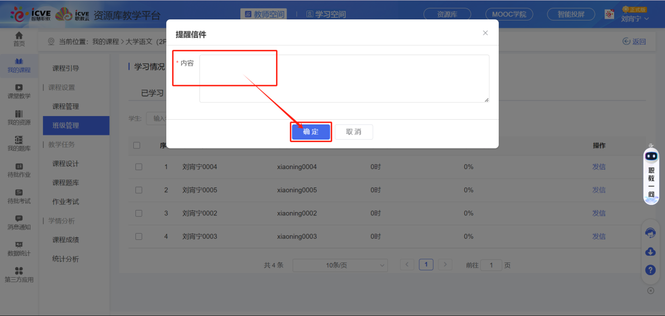This screenshot has width=665, height=316.
Task: Click the download cloud icon on right
Action: click(650, 251)
